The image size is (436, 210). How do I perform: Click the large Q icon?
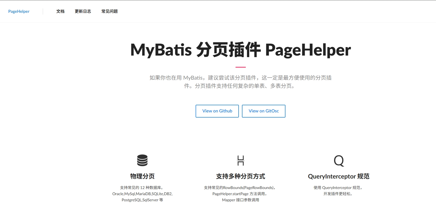[x=339, y=161]
